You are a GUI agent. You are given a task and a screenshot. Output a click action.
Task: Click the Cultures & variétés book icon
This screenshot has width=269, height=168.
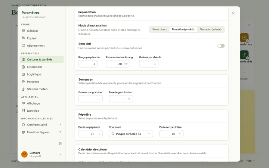23,59
